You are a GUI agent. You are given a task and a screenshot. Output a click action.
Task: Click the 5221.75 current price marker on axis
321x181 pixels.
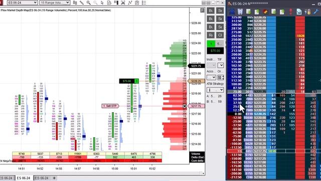click(196, 66)
